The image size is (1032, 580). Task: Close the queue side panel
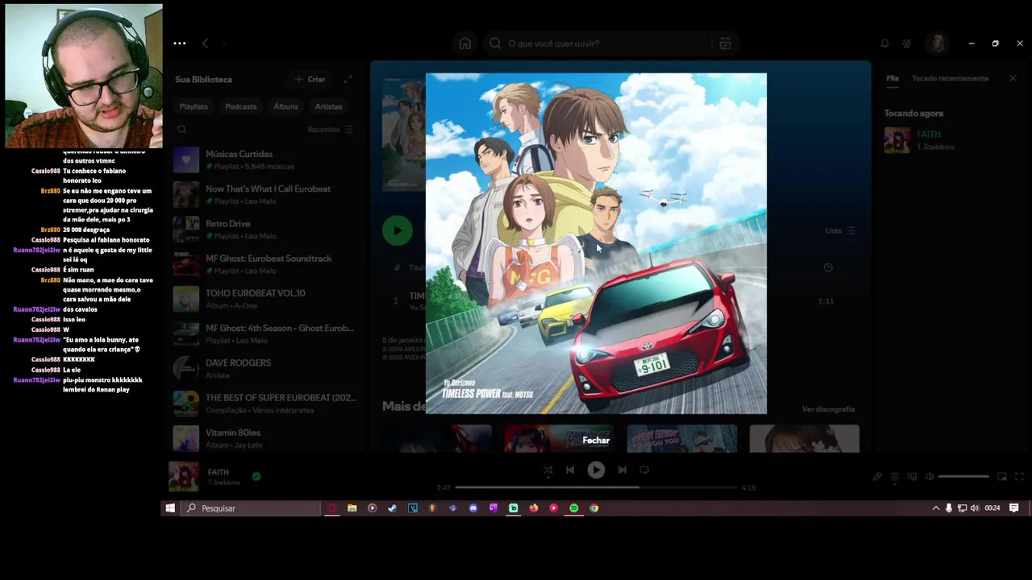point(1013,79)
